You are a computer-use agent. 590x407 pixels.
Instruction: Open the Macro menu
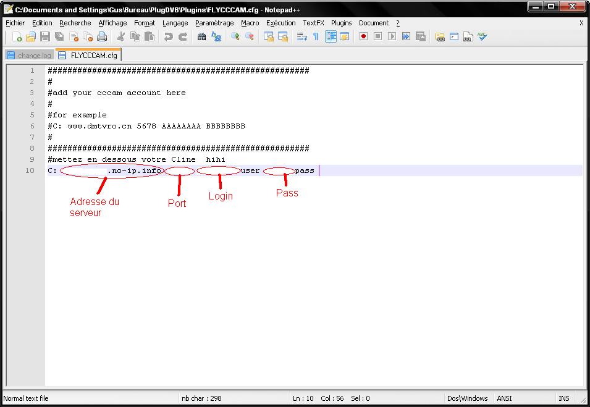click(250, 23)
